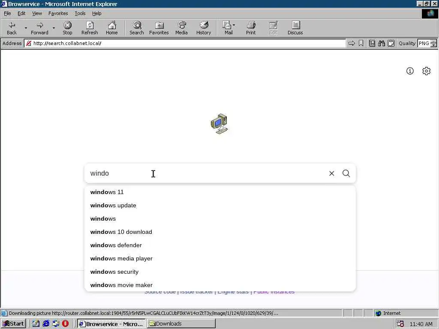This screenshot has width=439, height=329.
Task: Click the Forward toolbar button
Action: 39,28
